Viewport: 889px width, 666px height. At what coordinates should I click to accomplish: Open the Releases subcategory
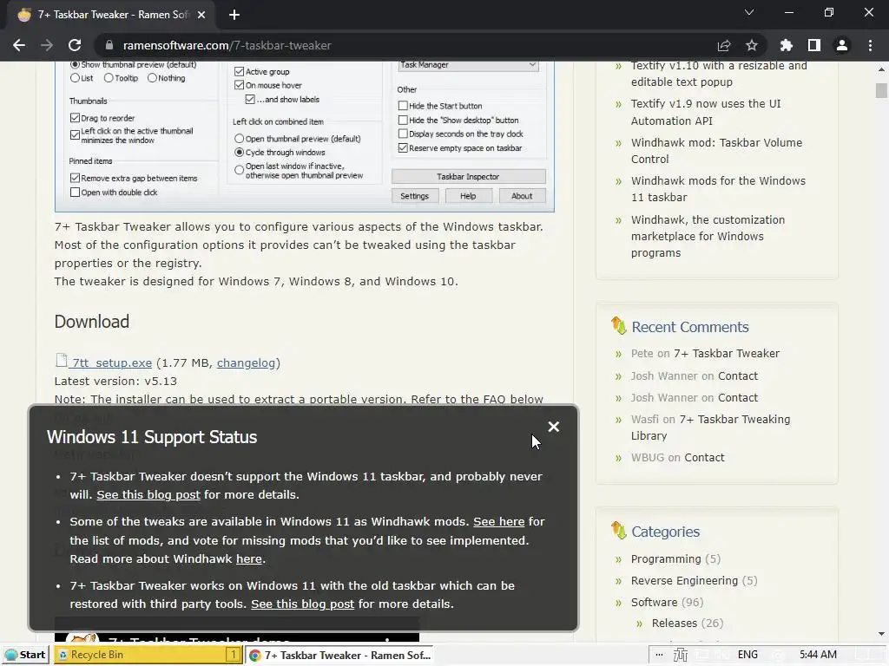click(675, 623)
